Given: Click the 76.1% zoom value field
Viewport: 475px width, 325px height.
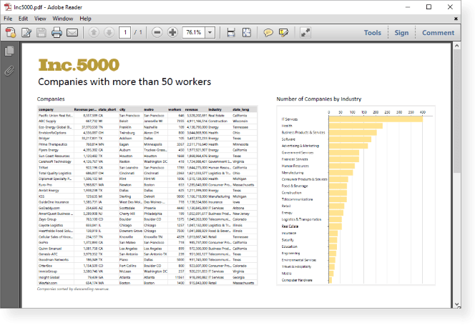Looking at the screenshot, I should tap(194, 32).
